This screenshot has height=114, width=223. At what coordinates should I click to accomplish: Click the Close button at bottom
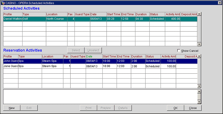[x=193, y=108]
